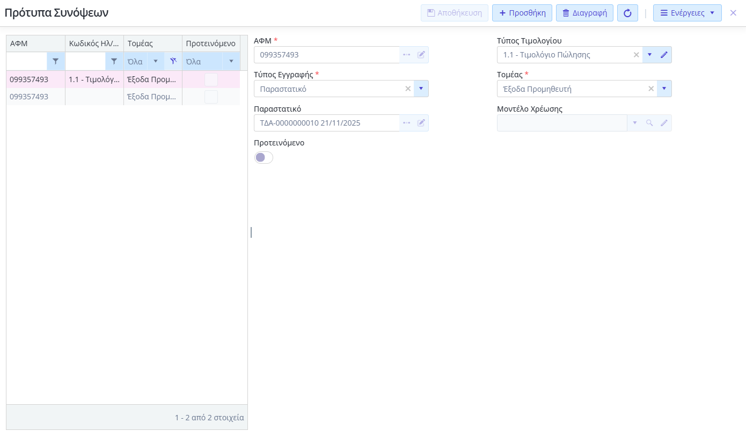746x438 pixels.
Task: Click the filter icon under the ΑΦΜ column
Action: click(55, 61)
